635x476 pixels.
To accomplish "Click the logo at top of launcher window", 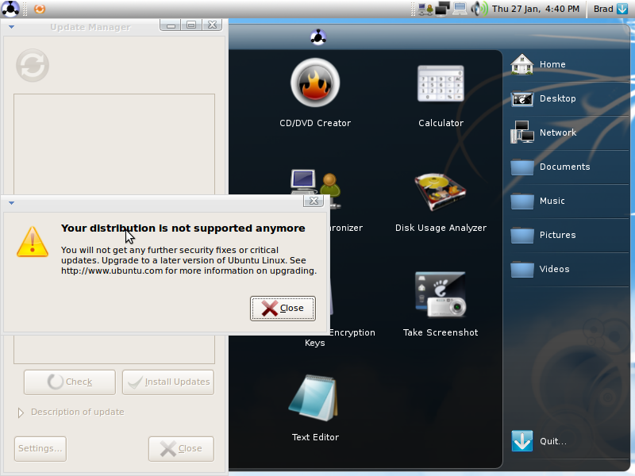I will click(318, 37).
